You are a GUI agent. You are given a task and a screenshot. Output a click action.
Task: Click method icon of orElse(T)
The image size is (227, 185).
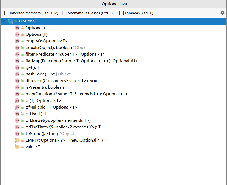point(17,114)
